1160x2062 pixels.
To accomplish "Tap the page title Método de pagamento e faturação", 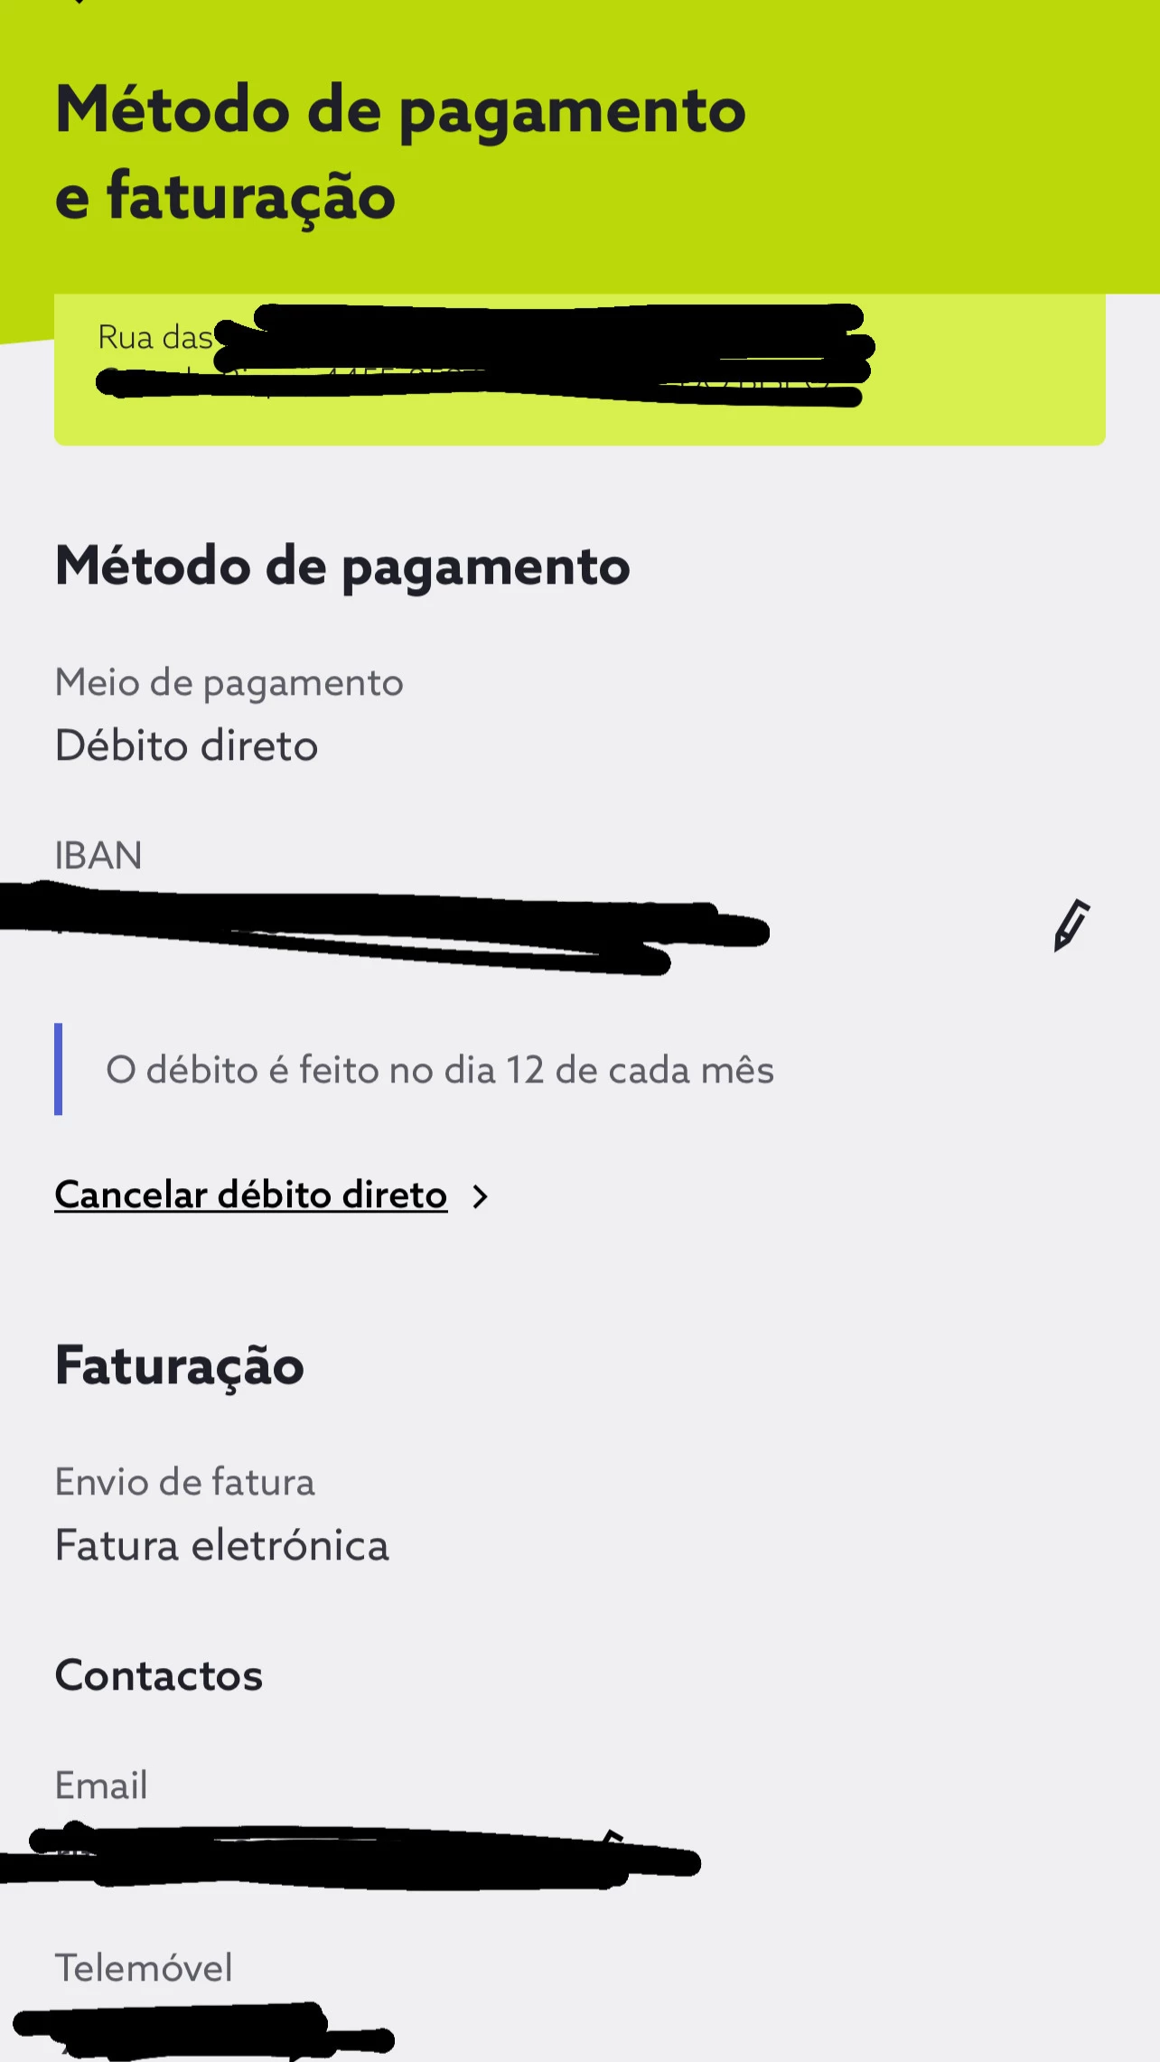I will click(400, 152).
